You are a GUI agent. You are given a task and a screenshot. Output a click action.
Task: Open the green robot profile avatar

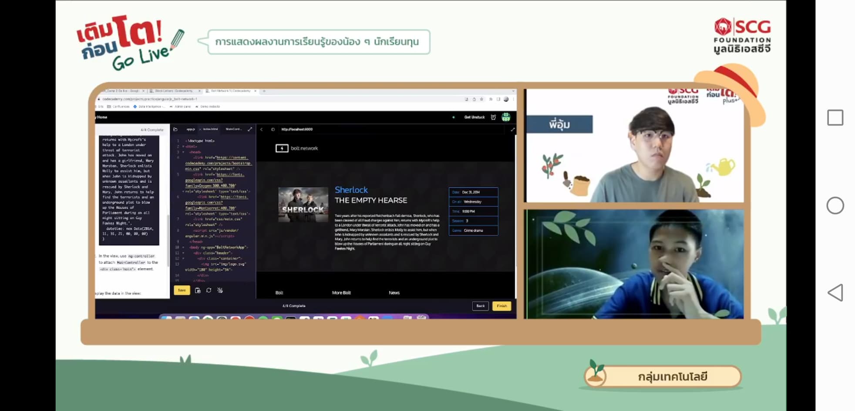tap(506, 117)
